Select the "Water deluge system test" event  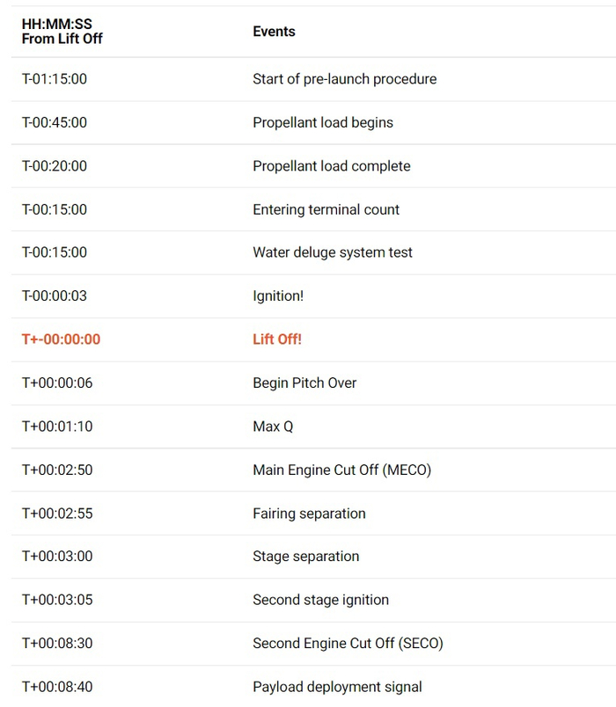coord(333,252)
